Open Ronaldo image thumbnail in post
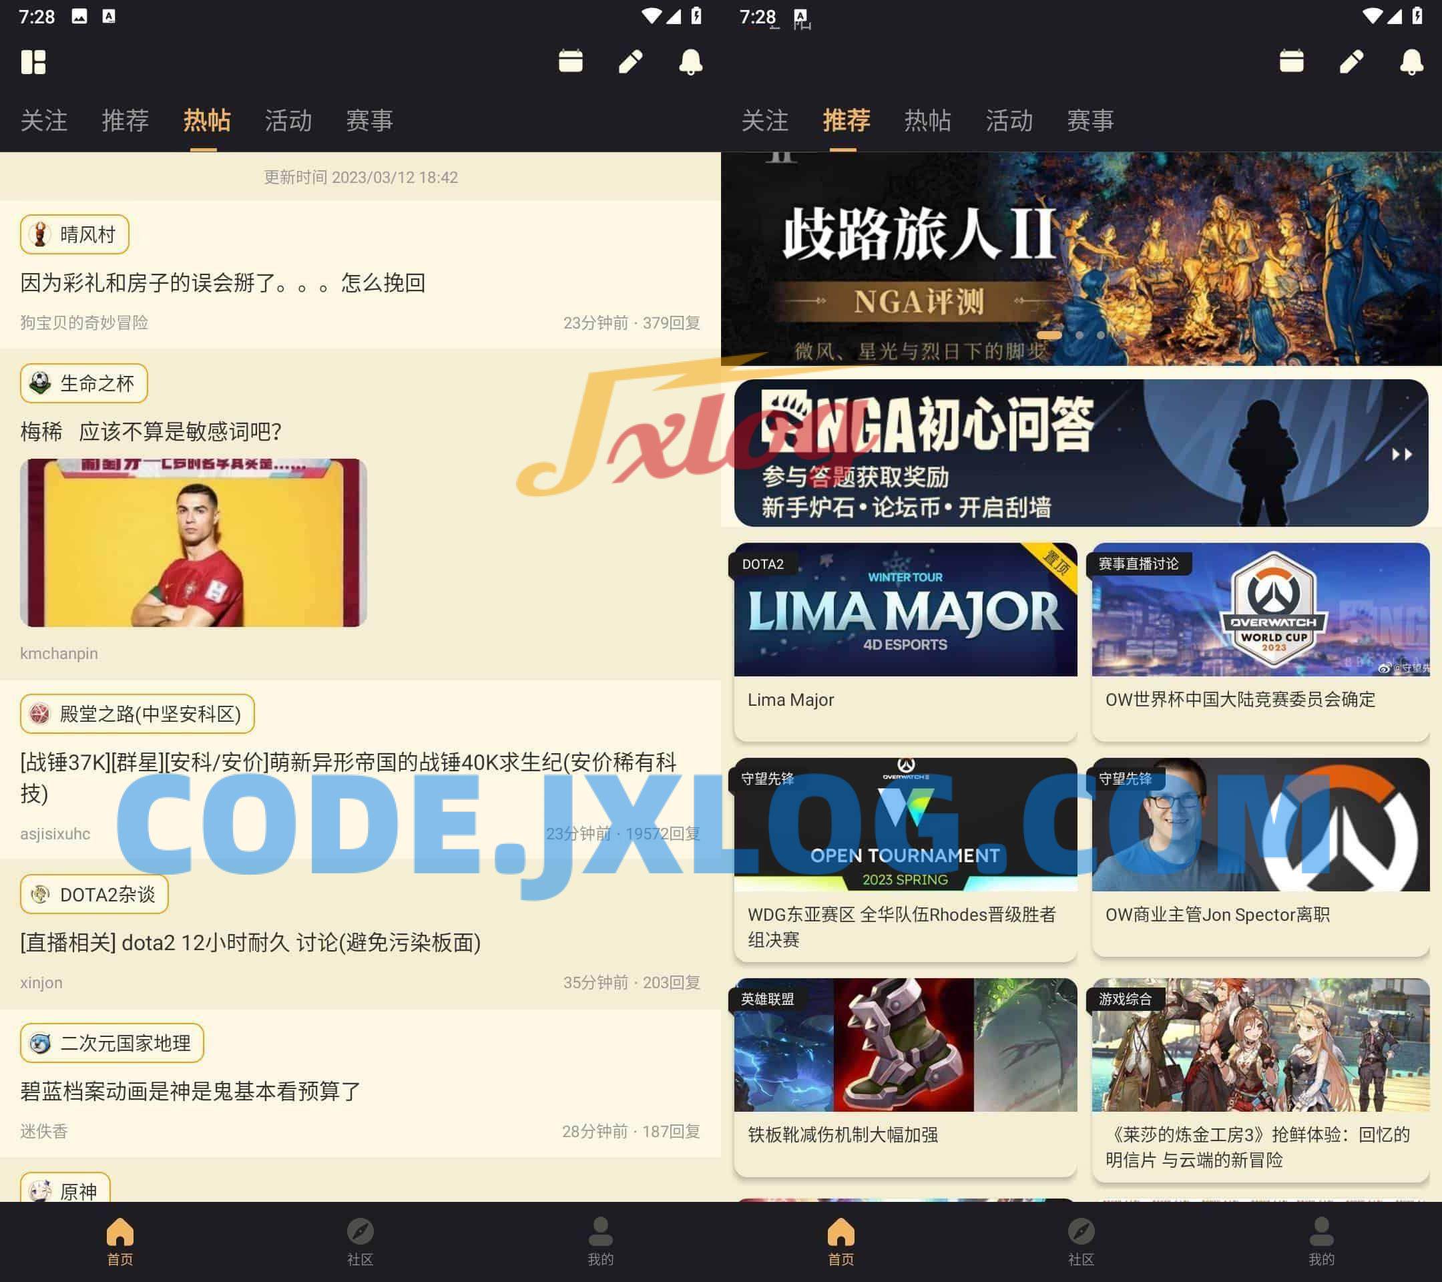1442x1282 pixels. pyautogui.click(x=194, y=543)
